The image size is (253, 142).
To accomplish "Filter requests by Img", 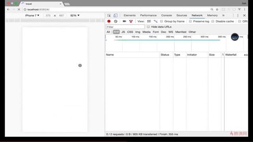I will click(x=138, y=32).
